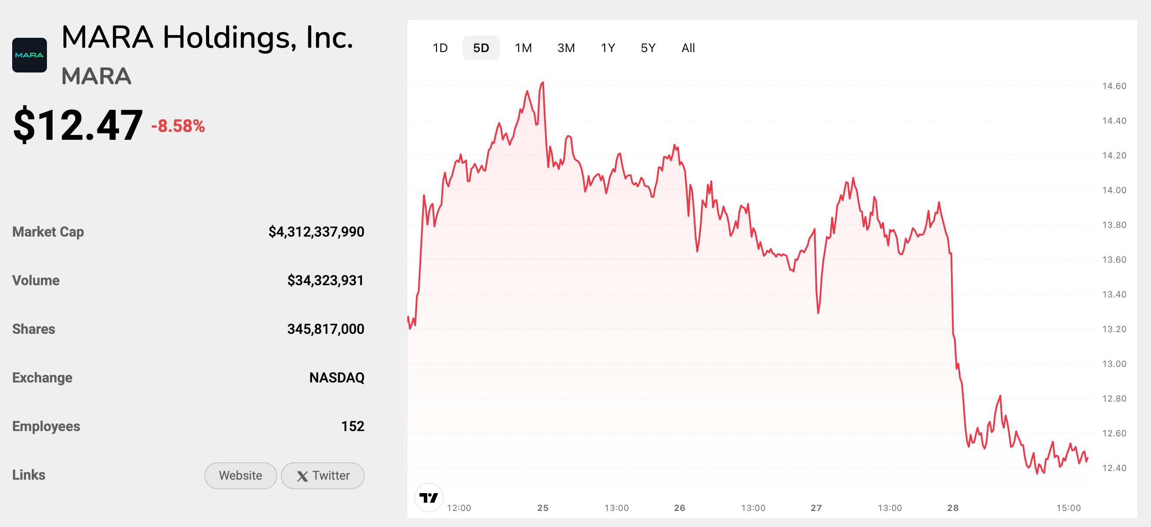Switch chart to 1M range

tap(523, 48)
